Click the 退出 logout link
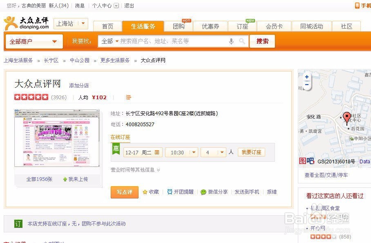Image resolution: width=371 pixels, height=243 pixels. [x=129, y=6]
